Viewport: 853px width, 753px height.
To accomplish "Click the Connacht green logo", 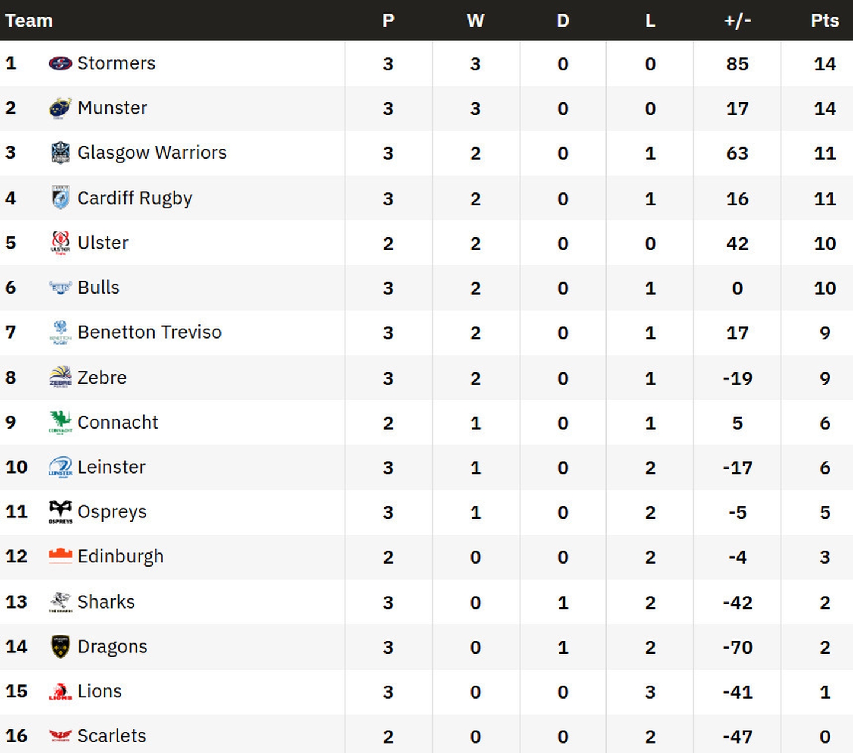I will click(60, 422).
